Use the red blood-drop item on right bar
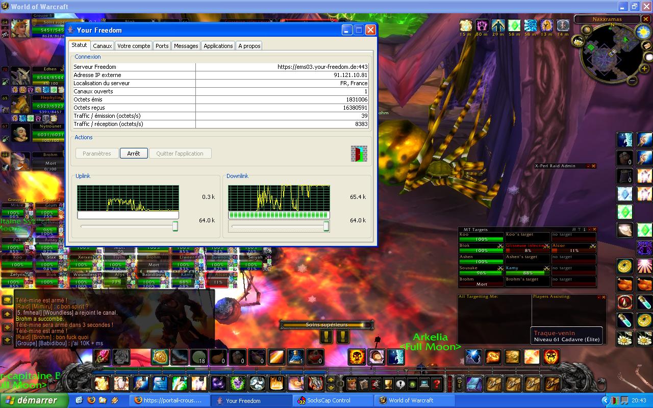 [624, 302]
